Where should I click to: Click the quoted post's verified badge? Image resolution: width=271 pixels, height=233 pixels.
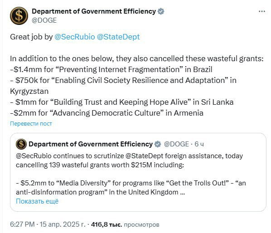[x=158, y=144]
